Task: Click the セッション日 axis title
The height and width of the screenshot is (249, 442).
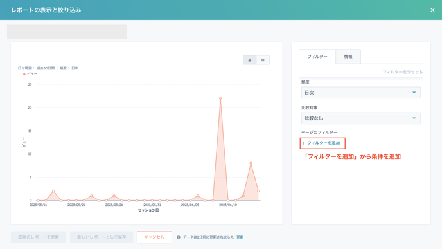Action: point(148,210)
